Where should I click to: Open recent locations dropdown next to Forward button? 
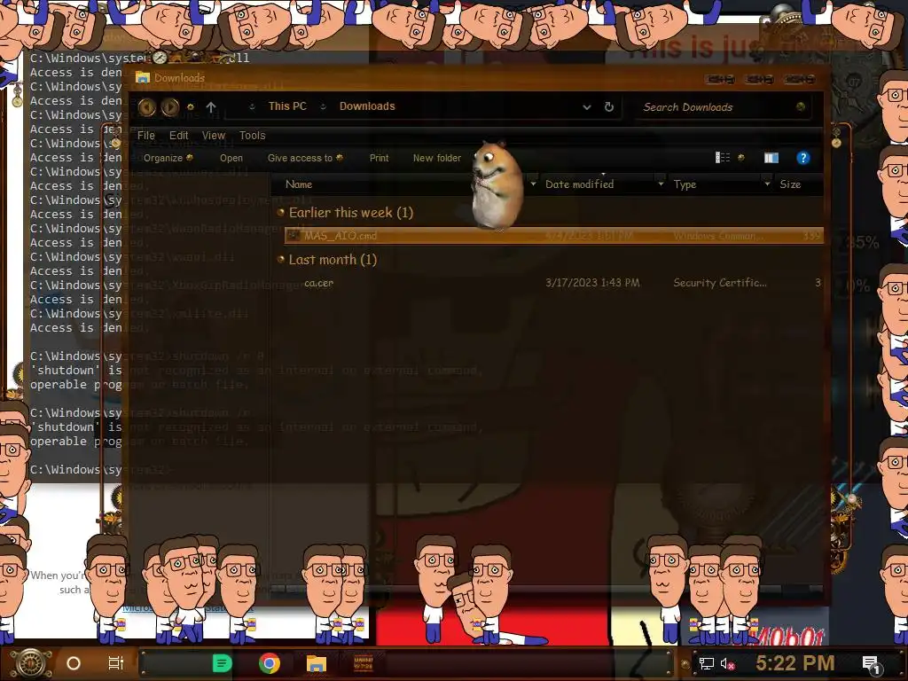[191, 107]
